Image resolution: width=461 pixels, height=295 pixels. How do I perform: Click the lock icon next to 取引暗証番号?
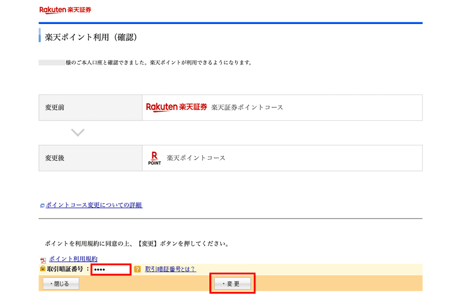43,268
